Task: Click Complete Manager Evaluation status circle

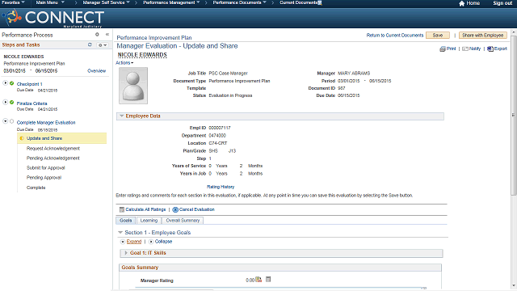Action: coord(12,121)
